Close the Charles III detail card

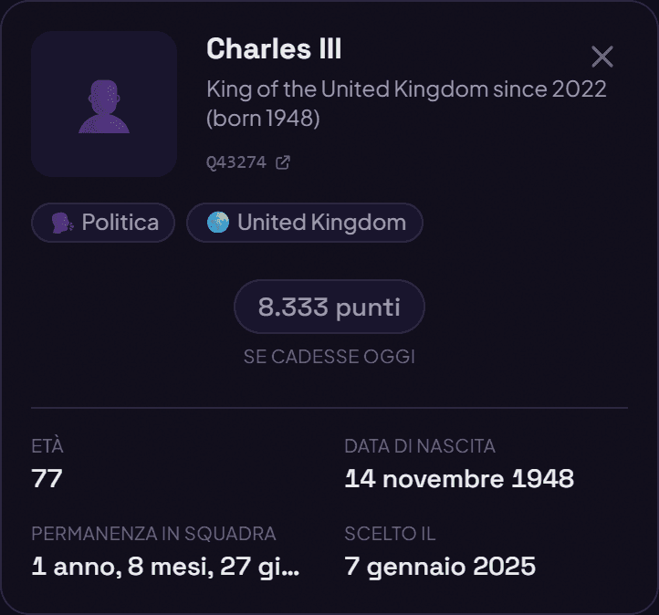click(x=602, y=57)
